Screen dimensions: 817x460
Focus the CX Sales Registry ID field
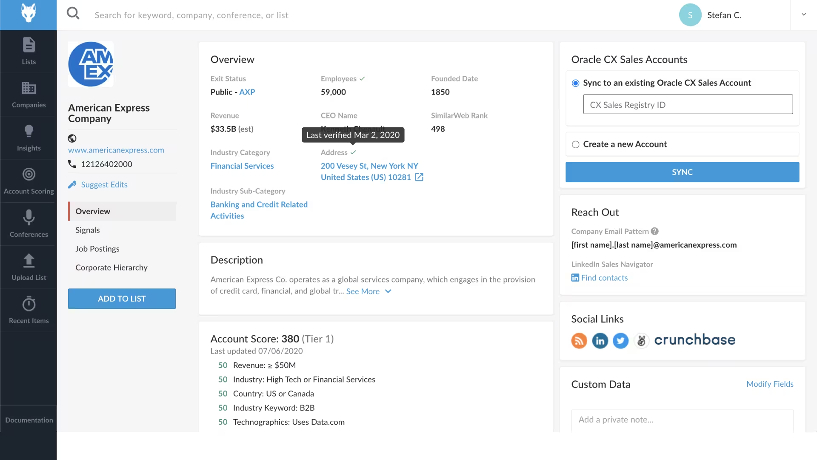pyautogui.click(x=688, y=104)
